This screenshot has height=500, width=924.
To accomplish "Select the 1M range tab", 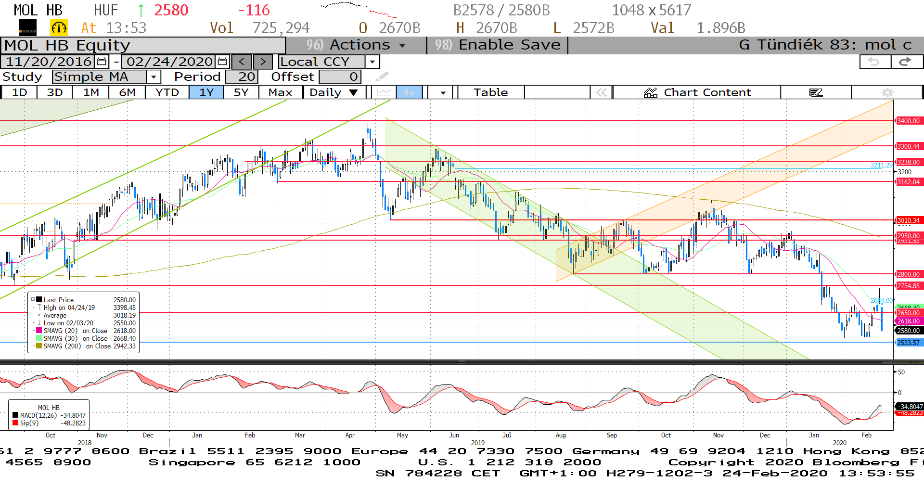I will [91, 92].
